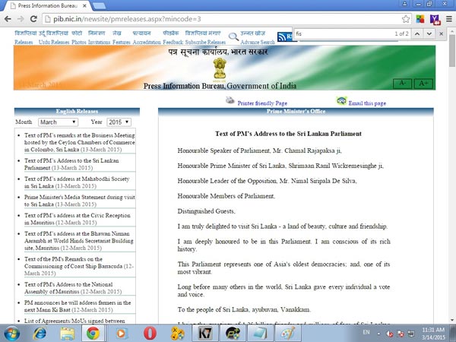Open Prime Minister's Media Statement link
Viewport: 456px width, 342px height.
click(74, 201)
